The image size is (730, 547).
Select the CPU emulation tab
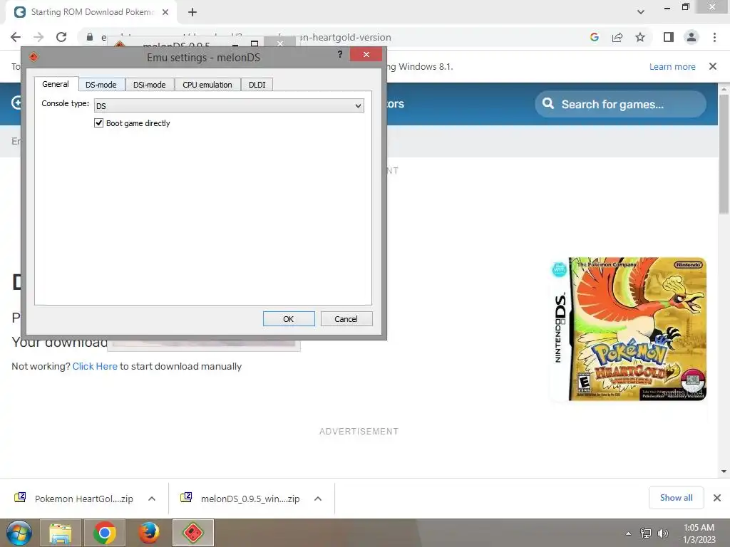(207, 85)
